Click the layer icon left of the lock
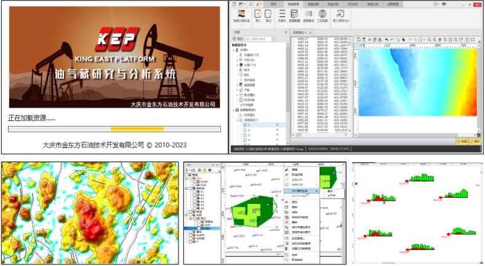Image resolution: width=485 pixels, height=266 pixels. 199,170
